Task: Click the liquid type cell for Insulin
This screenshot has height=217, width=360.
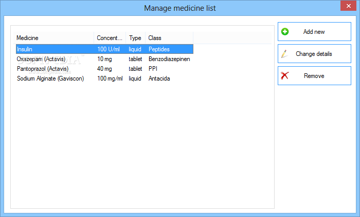Action: pos(135,49)
